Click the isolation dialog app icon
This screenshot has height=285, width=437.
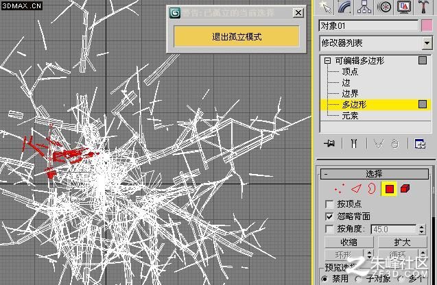pos(175,13)
